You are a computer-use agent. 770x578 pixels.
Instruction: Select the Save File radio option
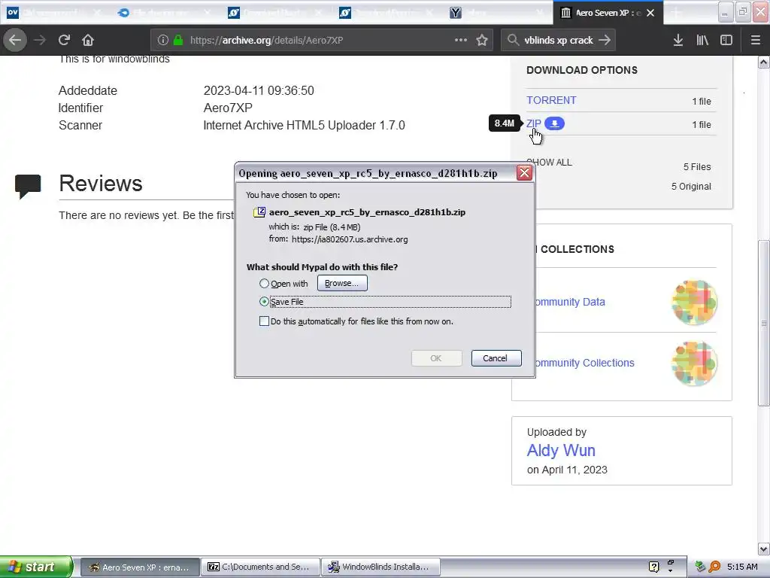(x=264, y=301)
